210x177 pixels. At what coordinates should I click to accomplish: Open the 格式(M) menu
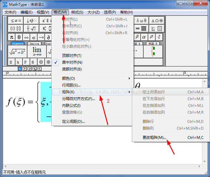click(60, 12)
